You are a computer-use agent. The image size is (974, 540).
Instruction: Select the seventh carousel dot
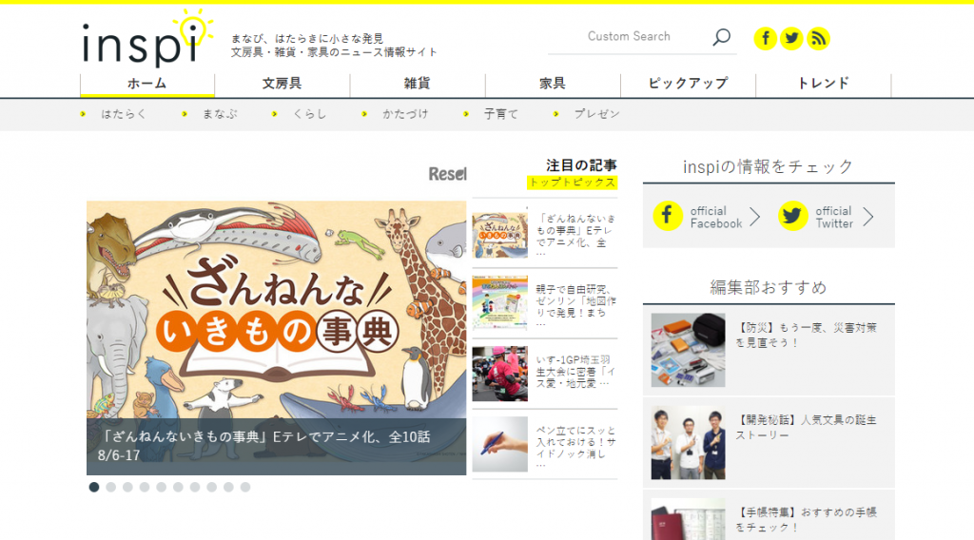194,488
